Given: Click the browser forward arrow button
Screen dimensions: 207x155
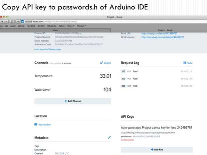Looking at the screenshot, I should coord(7,21).
